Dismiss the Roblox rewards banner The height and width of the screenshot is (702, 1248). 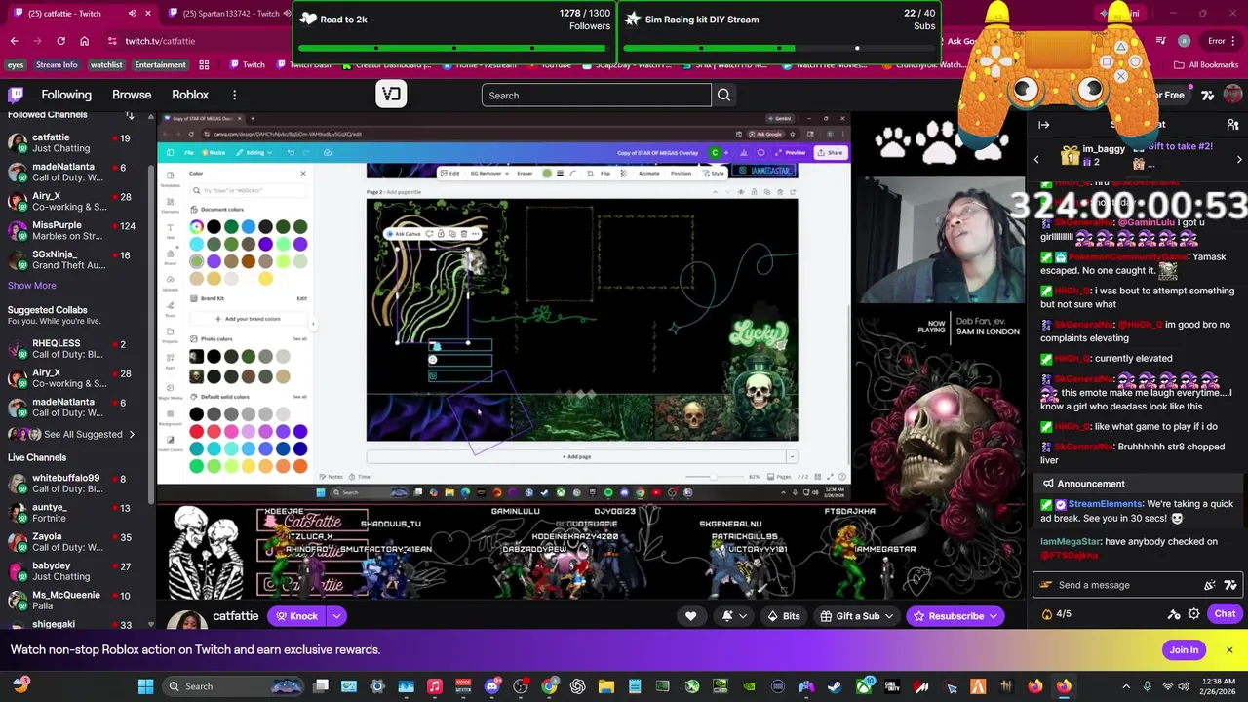(x=1229, y=650)
